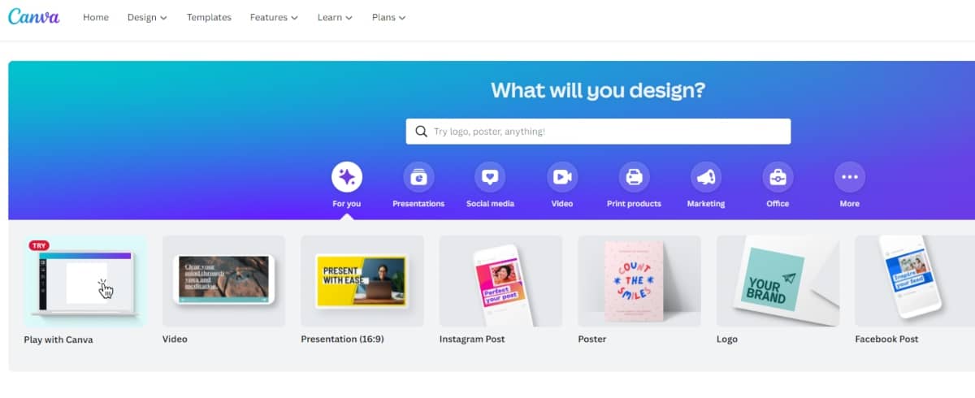Expand the Features dropdown menu
975x398 pixels.
[274, 17]
